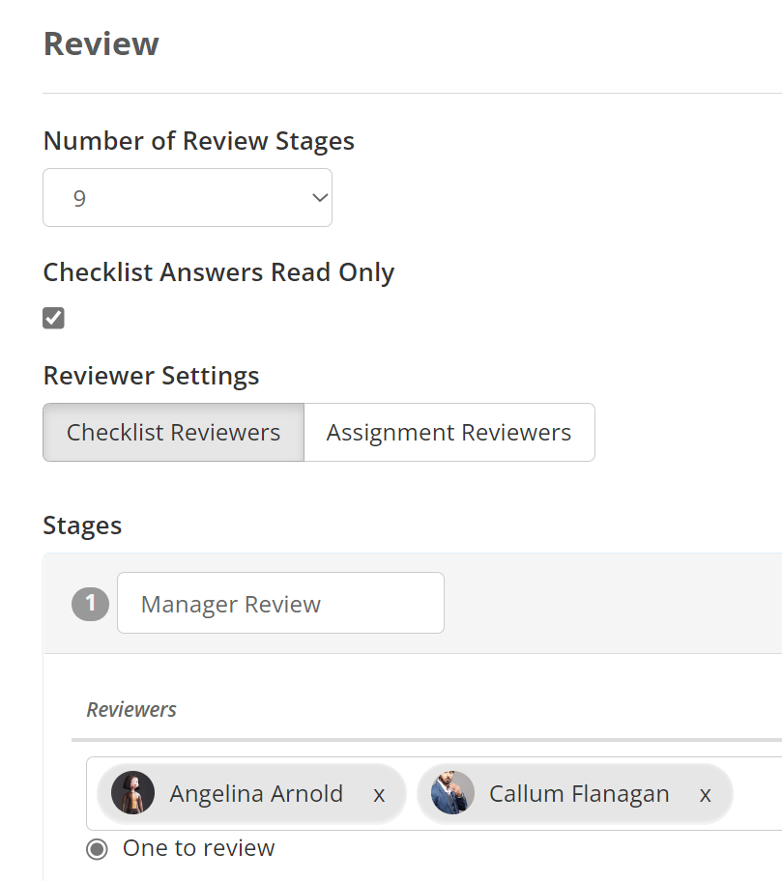Screen dimensions: 782x881
Task: Click Angelina Arnold's profile avatar
Action: click(132, 793)
